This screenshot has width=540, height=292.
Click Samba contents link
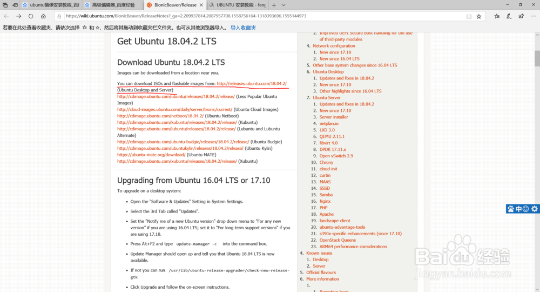[x=326, y=195]
